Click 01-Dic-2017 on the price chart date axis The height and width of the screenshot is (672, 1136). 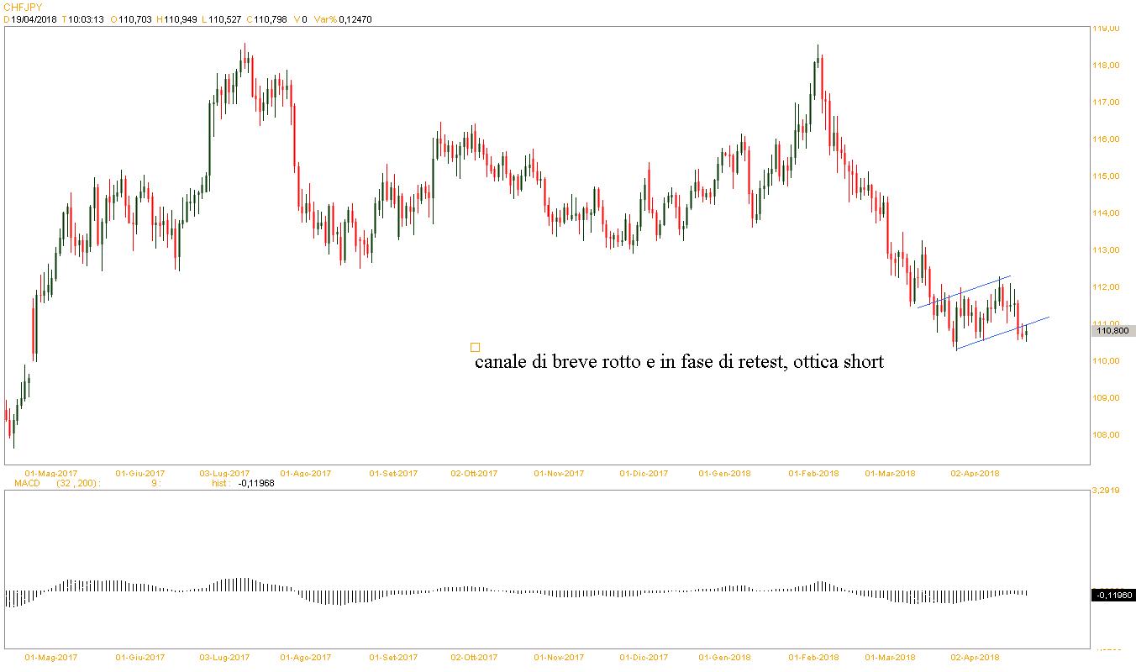tap(644, 474)
